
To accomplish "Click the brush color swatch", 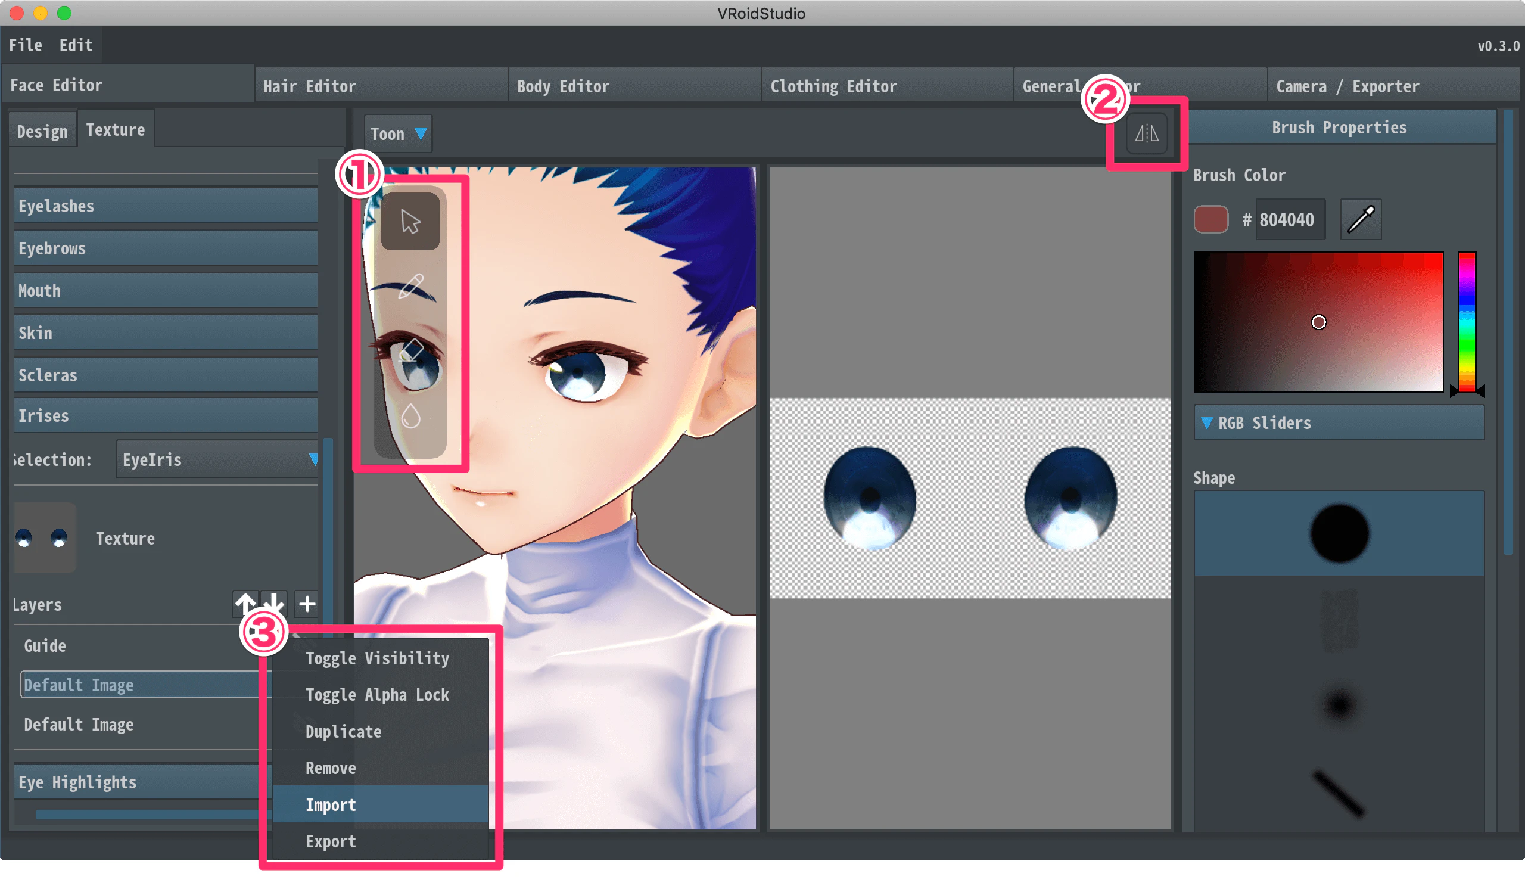I will pos(1211,219).
